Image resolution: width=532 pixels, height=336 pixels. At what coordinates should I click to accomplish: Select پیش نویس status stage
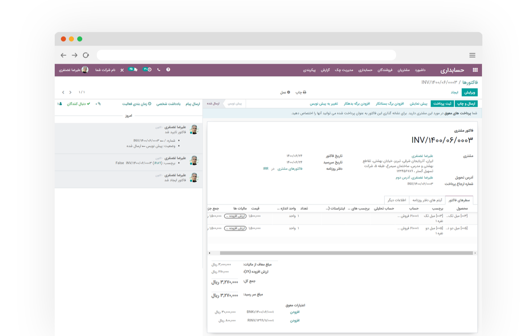click(x=235, y=104)
